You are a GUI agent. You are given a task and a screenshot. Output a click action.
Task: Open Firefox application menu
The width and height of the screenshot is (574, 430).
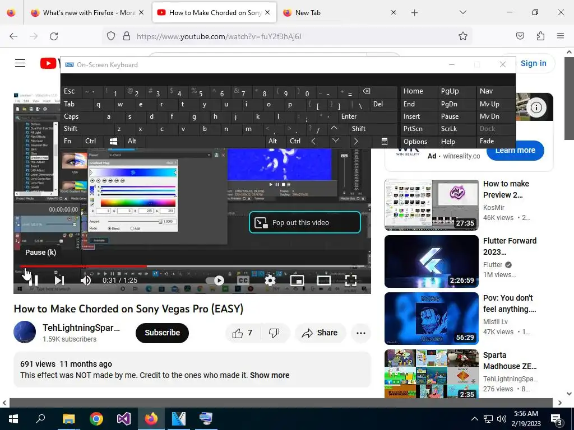(x=561, y=36)
